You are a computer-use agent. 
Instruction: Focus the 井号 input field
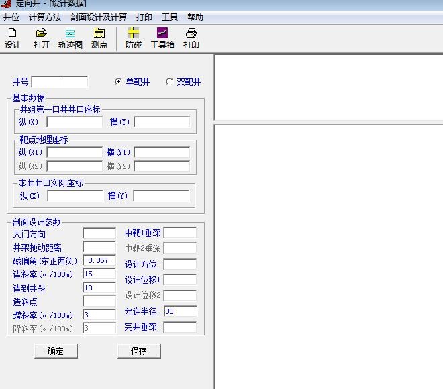59,82
